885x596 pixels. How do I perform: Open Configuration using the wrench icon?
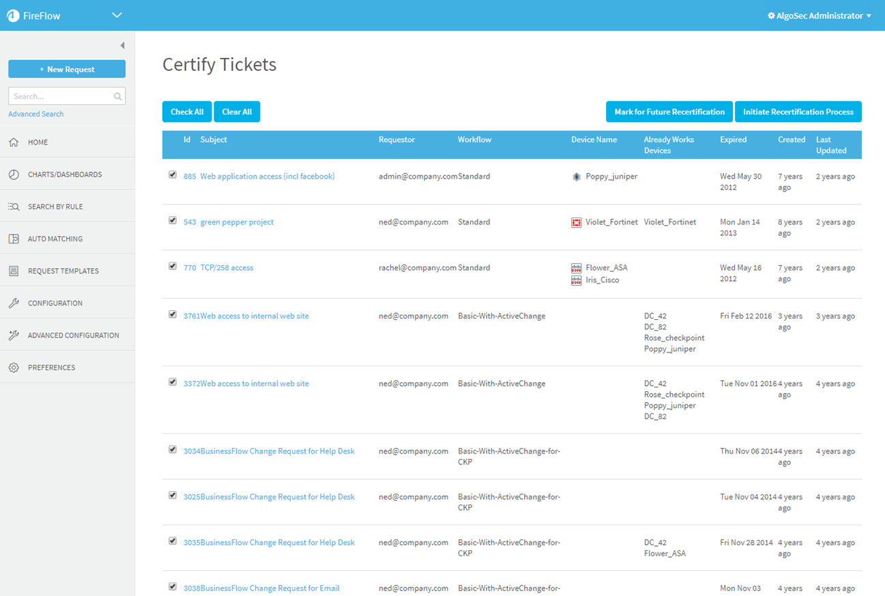(14, 303)
